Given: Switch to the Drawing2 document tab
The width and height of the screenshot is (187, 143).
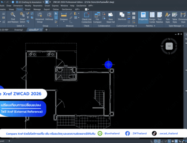Looking at the screenshot, I should [x=18, y=30].
